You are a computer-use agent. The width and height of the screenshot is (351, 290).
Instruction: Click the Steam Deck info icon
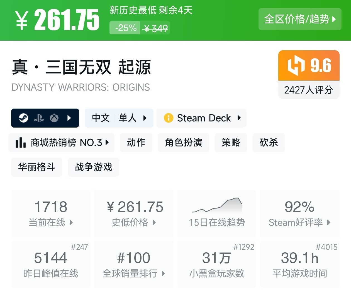tap(168, 118)
